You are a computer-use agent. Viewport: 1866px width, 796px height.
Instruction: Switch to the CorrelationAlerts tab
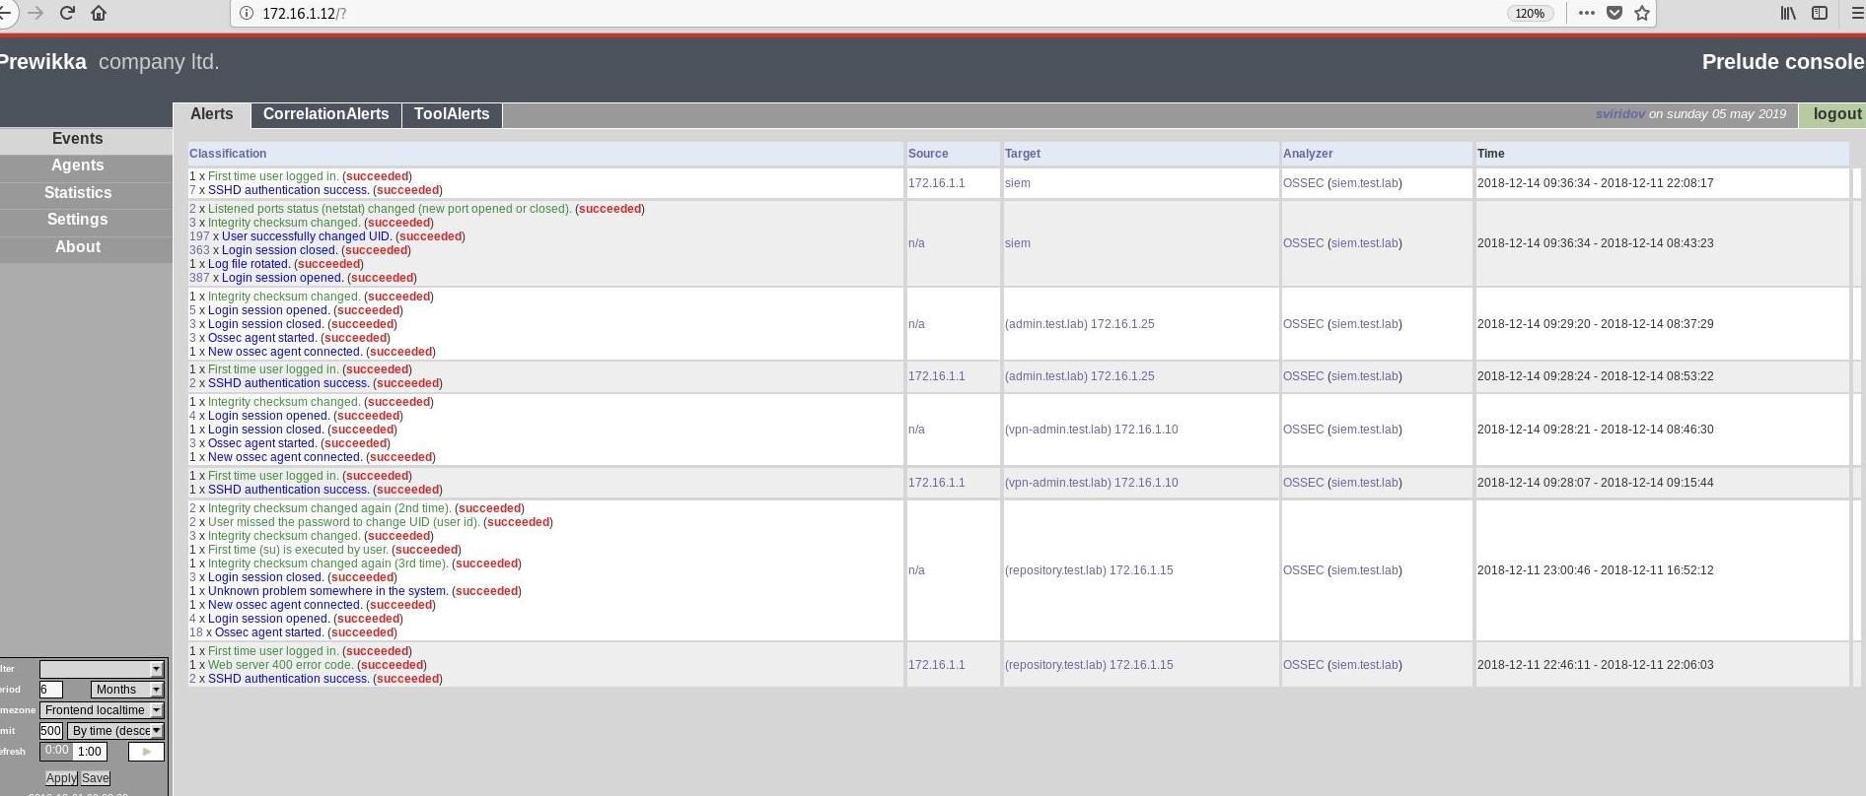pos(325,114)
